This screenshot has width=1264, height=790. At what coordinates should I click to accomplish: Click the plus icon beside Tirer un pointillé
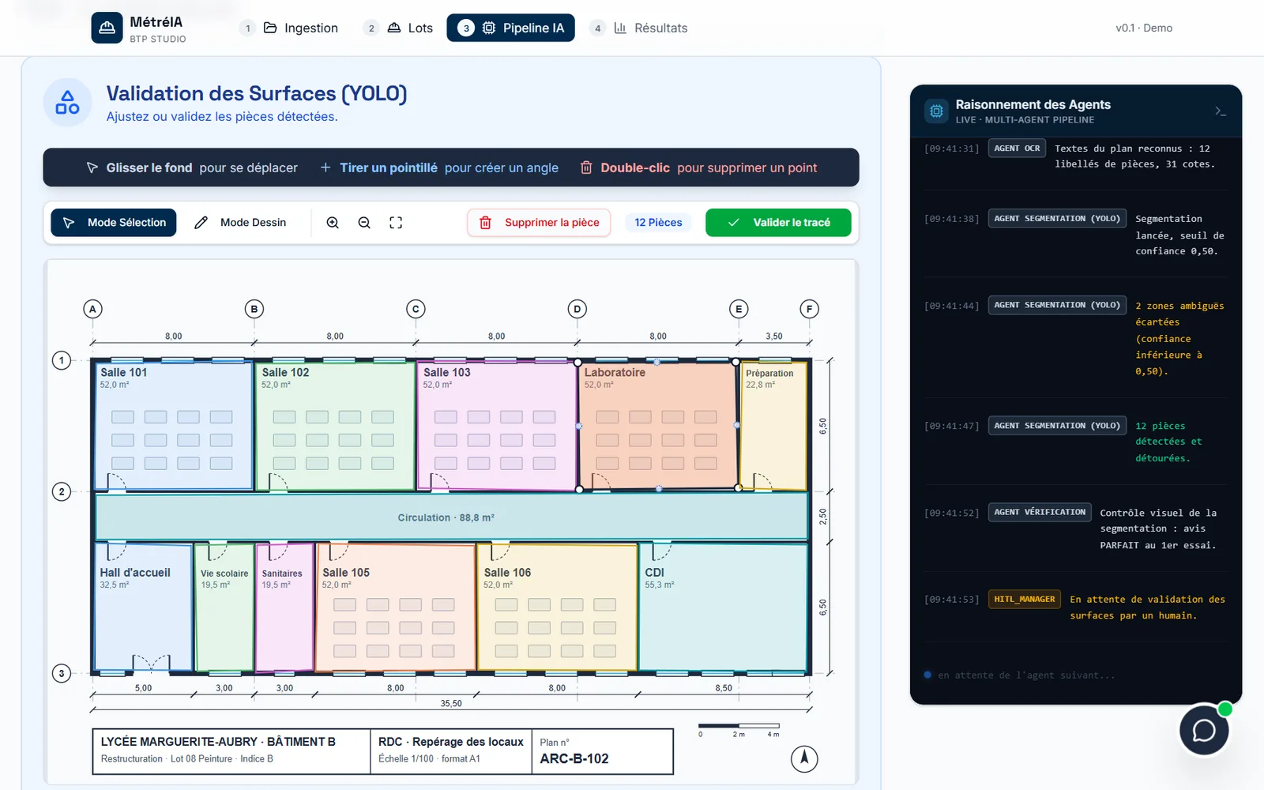(325, 167)
